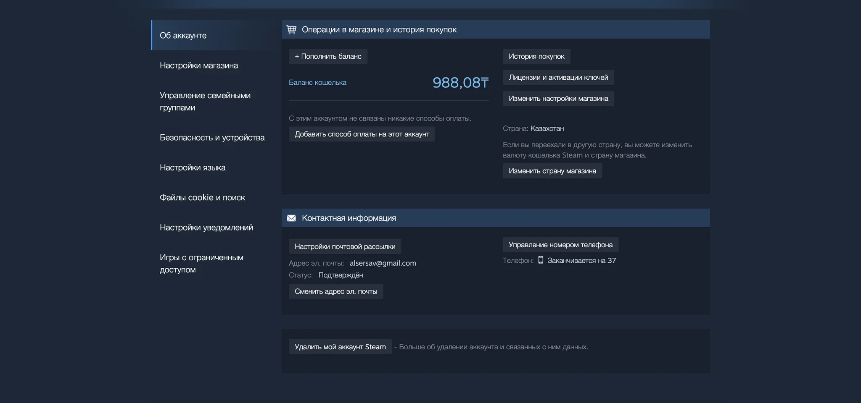The height and width of the screenshot is (403, 861).
Task: Click the Баланс кошелька link
Action: [317, 82]
